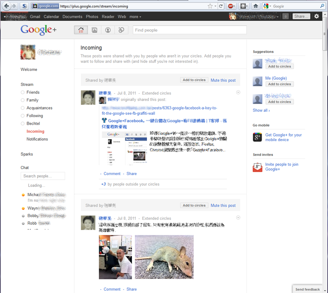The image size is (328, 293).
Task: Click the Send feedback button
Action: coord(307,289)
